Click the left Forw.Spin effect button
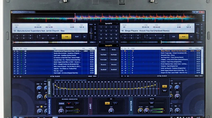Screen dimensions: 212x118 click(103, 60)
